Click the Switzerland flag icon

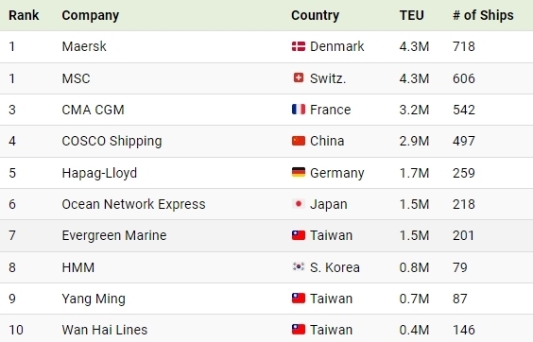click(299, 77)
